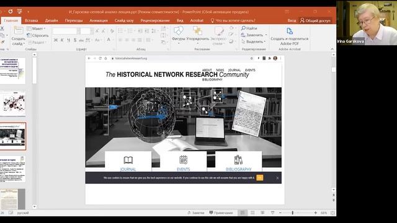Open Макет (layout) dropdown
Viewport: 397px width, 223px height.
[x=36, y=28]
